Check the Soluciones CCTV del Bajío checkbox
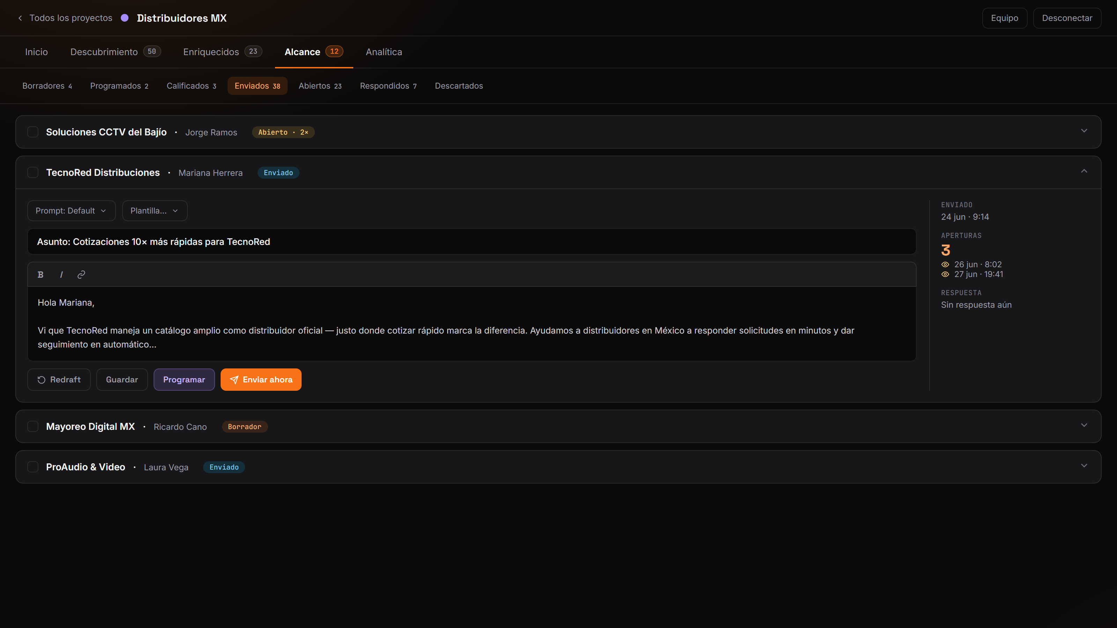1117x628 pixels. point(33,132)
